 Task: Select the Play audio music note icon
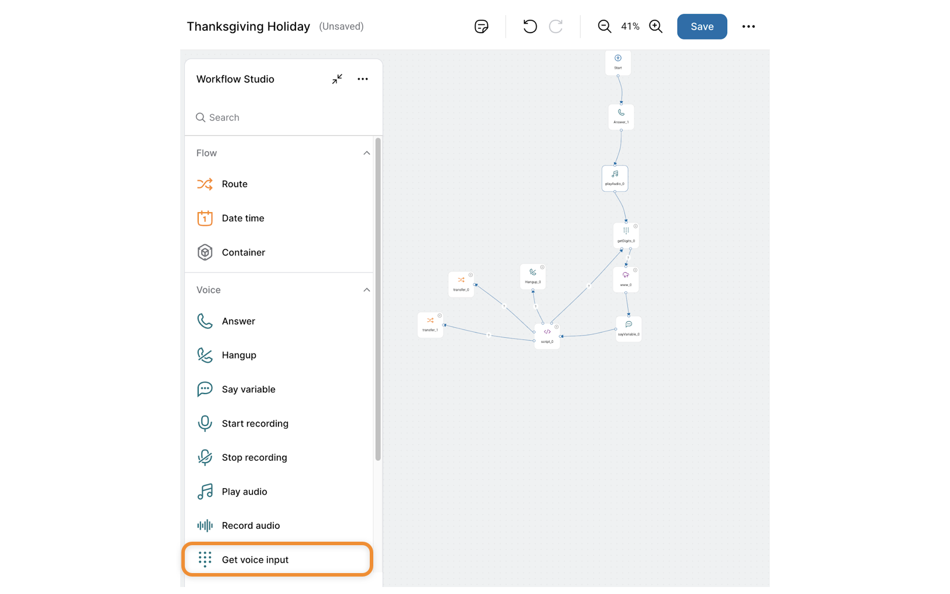pyautogui.click(x=205, y=492)
